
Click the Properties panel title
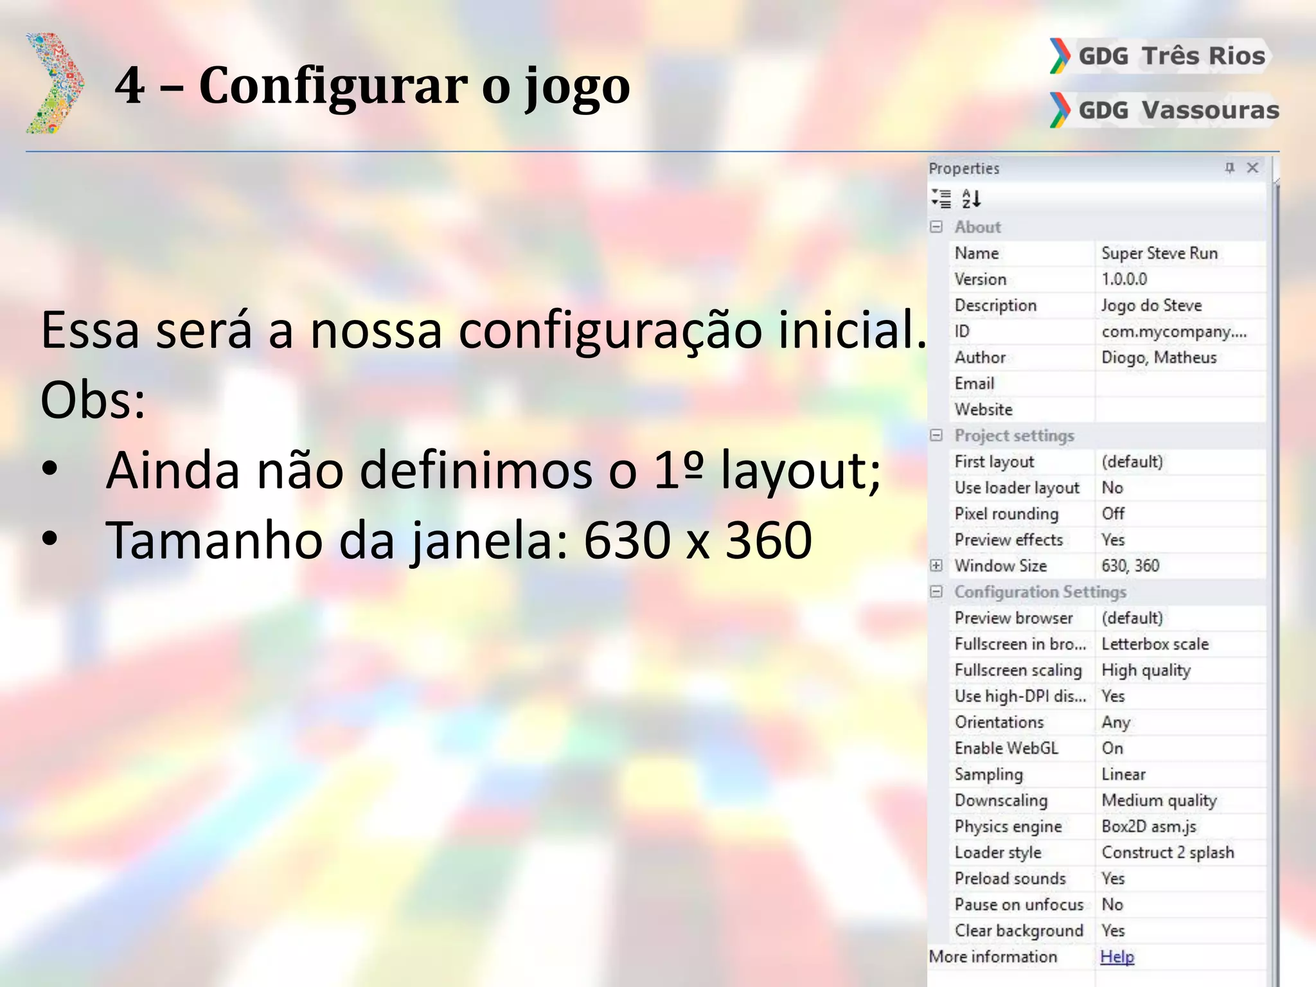tap(964, 168)
